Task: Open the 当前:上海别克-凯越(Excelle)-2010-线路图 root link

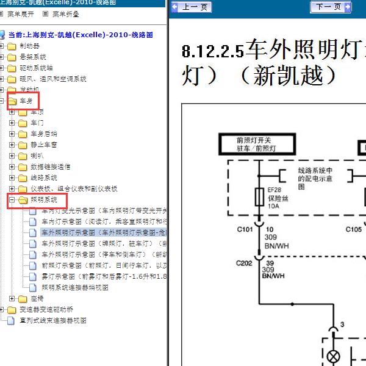Action: point(81,35)
